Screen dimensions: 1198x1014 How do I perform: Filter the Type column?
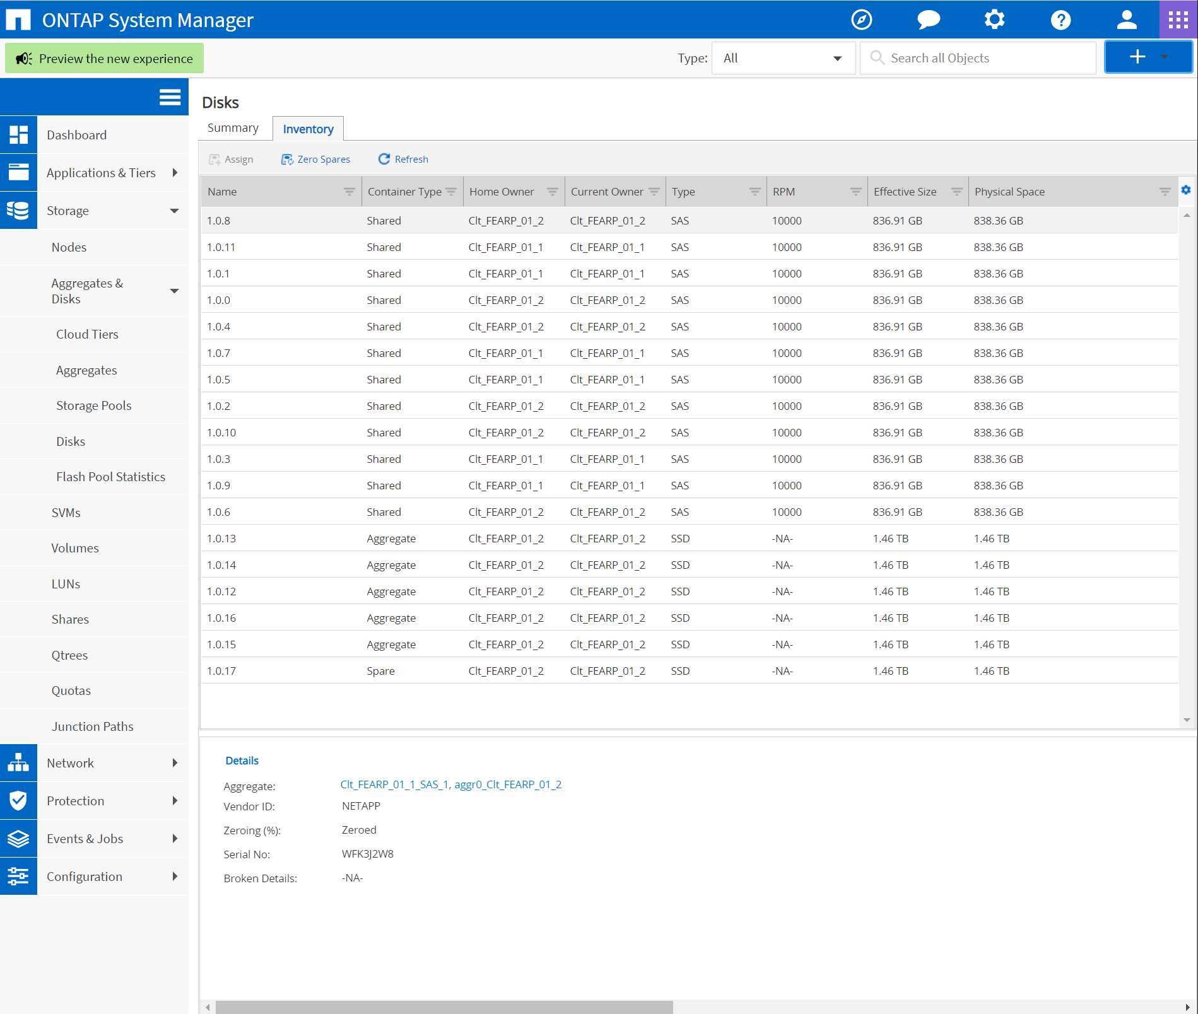(x=755, y=192)
